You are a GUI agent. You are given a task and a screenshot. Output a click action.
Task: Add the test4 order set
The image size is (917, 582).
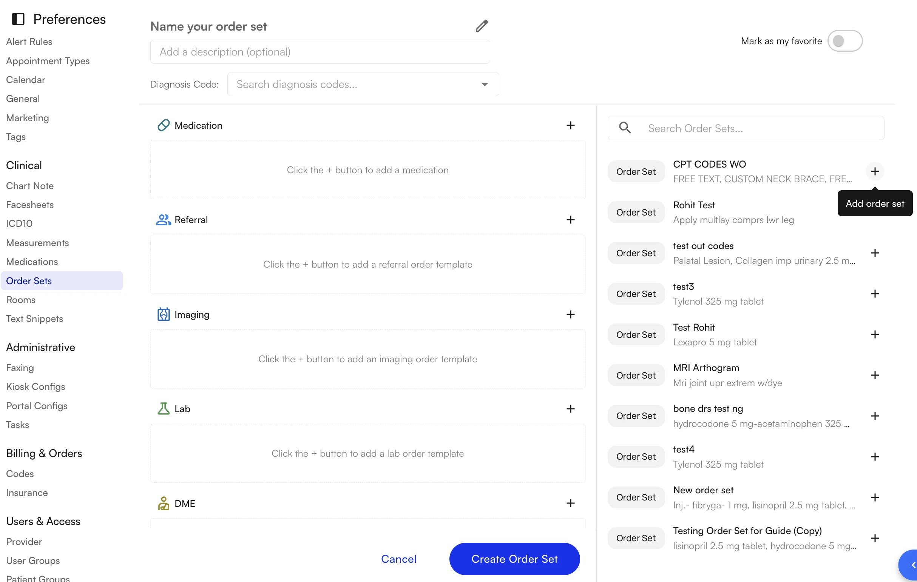[x=875, y=456]
